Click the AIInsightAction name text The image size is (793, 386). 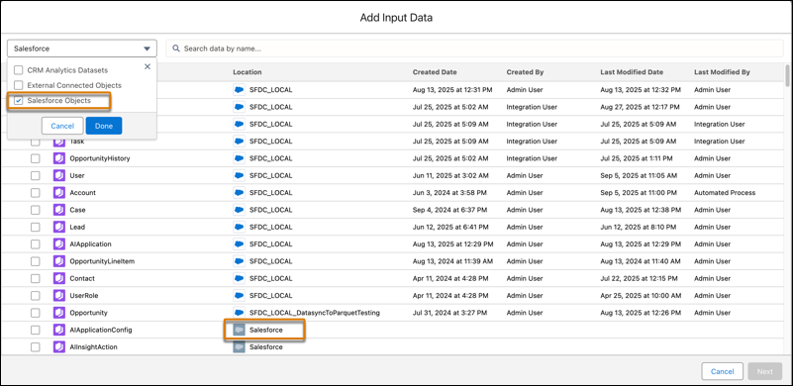(x=94, y=347)
